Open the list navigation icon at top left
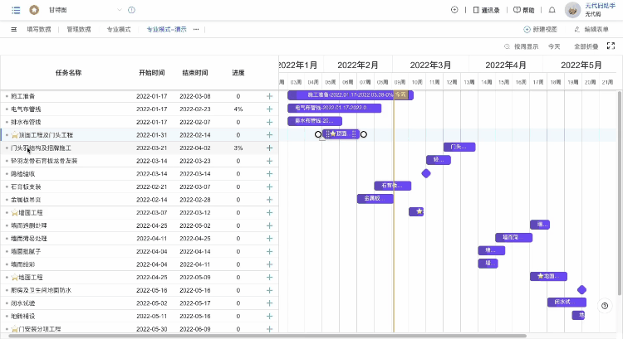 coord(16,10)
